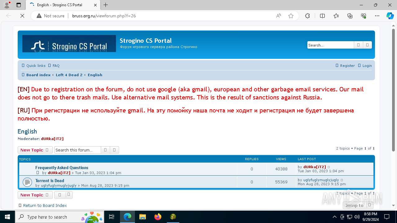
Task: Click Windows taskbar search box
Action: (60, 217)
